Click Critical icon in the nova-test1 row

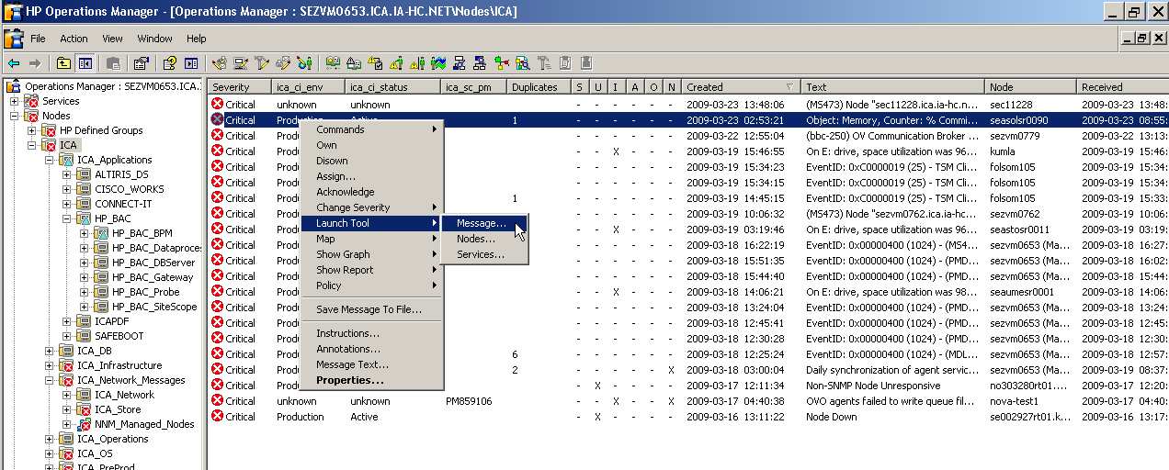tap(218, 401)
